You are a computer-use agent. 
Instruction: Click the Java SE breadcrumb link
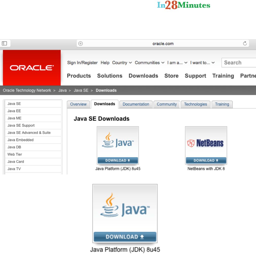81,90
